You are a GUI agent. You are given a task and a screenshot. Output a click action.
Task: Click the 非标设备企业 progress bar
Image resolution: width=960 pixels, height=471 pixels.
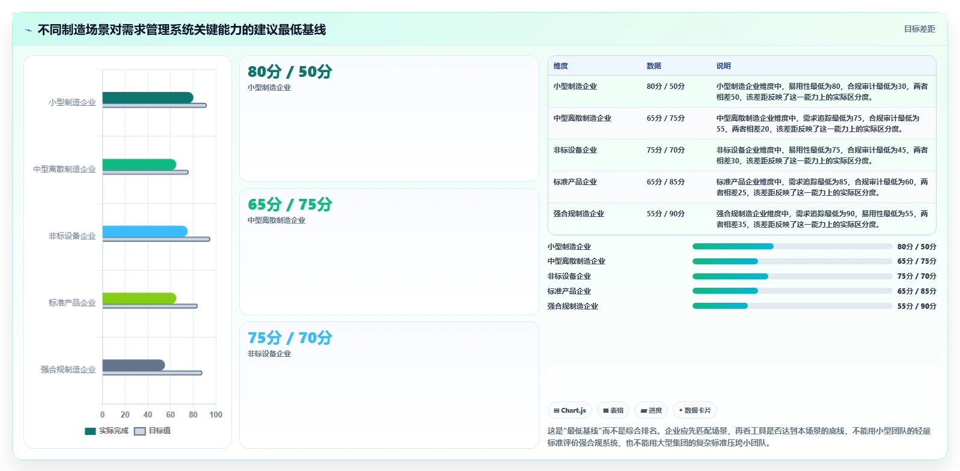792,276
